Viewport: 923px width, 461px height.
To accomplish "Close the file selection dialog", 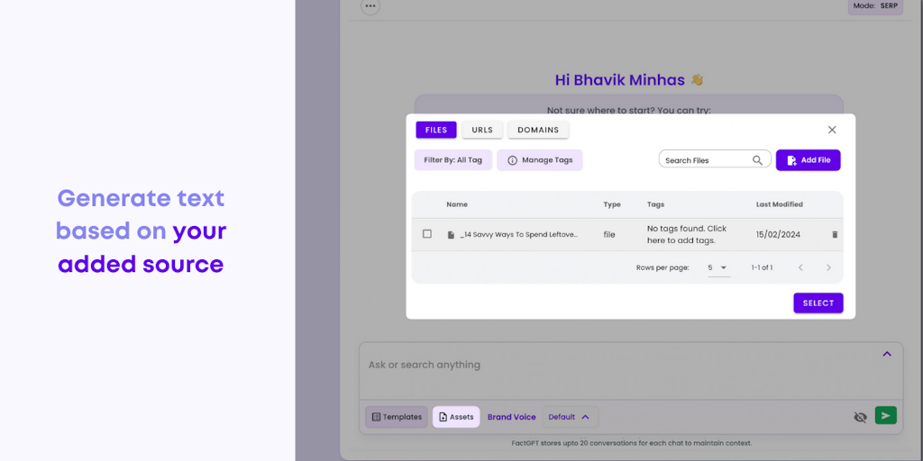I will point(832,130).
